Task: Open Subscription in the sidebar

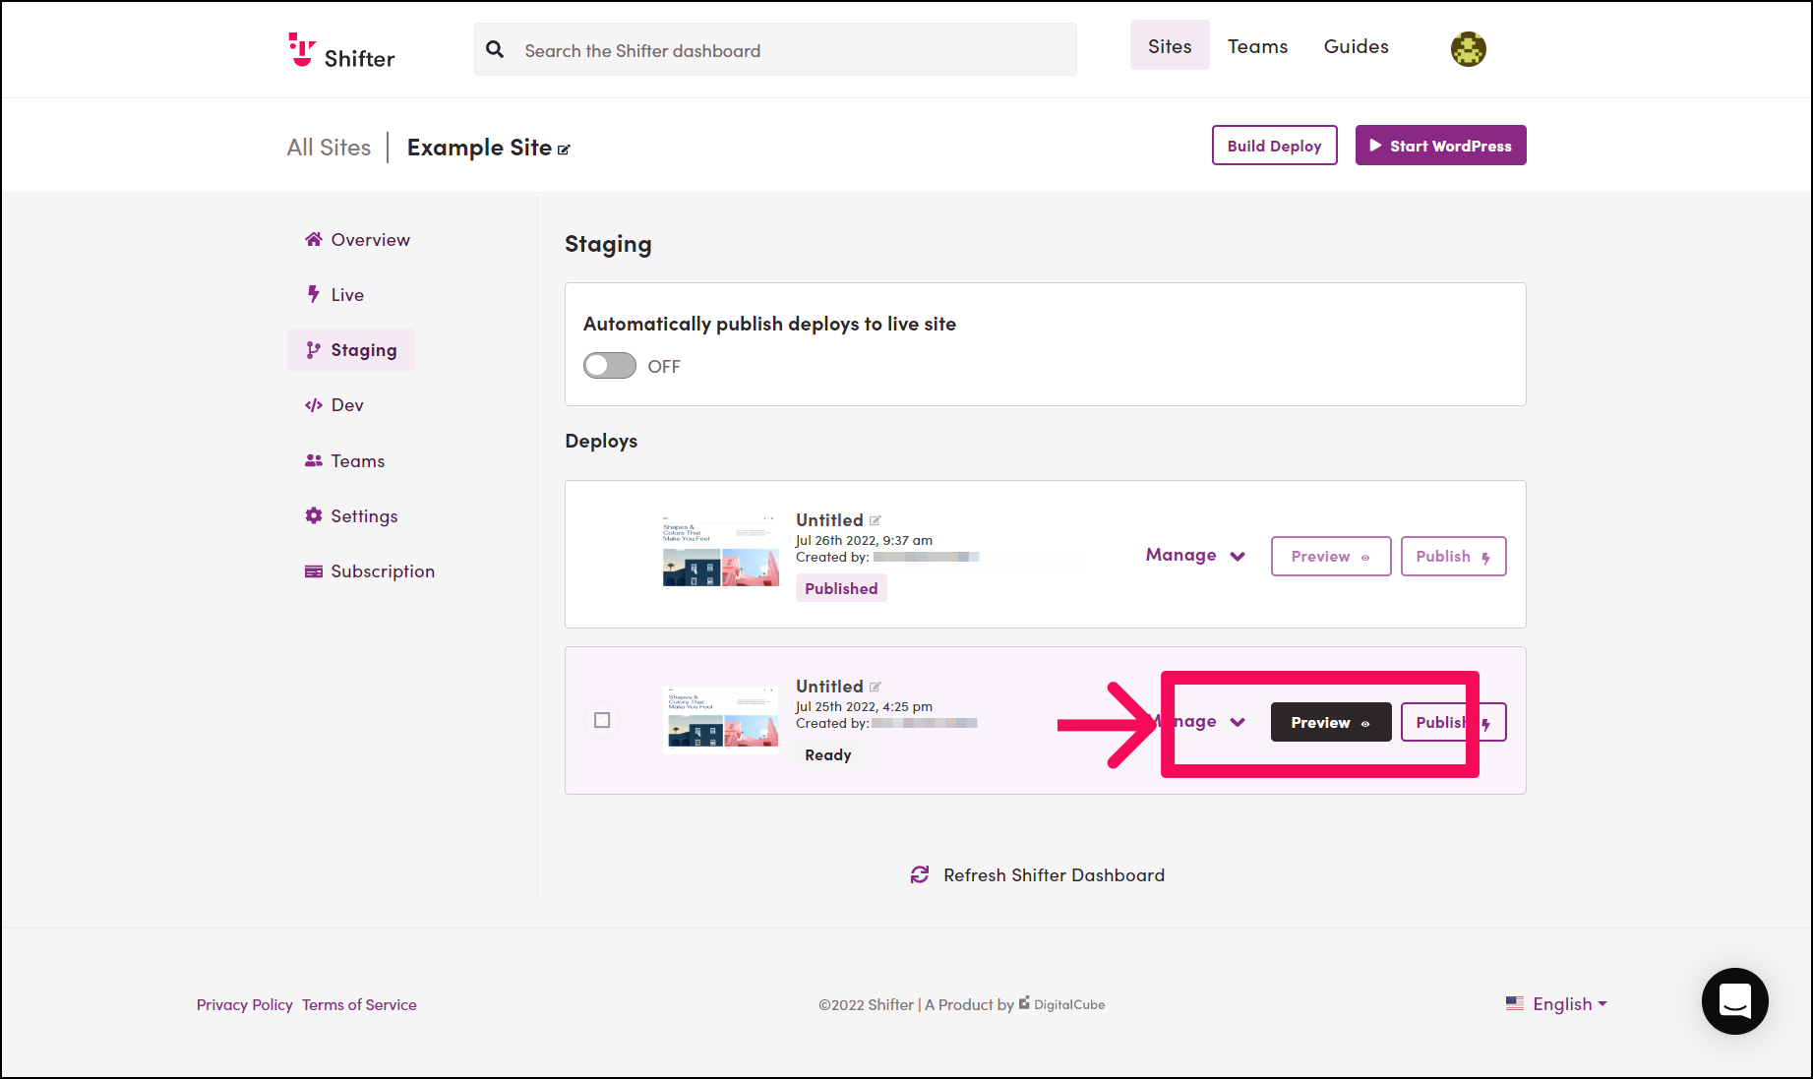Action: [x=370, y=571]
